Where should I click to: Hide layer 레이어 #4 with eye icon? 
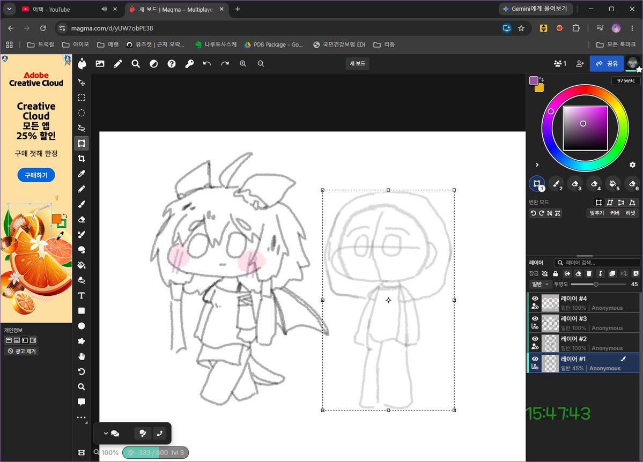(x=535, y=299)
